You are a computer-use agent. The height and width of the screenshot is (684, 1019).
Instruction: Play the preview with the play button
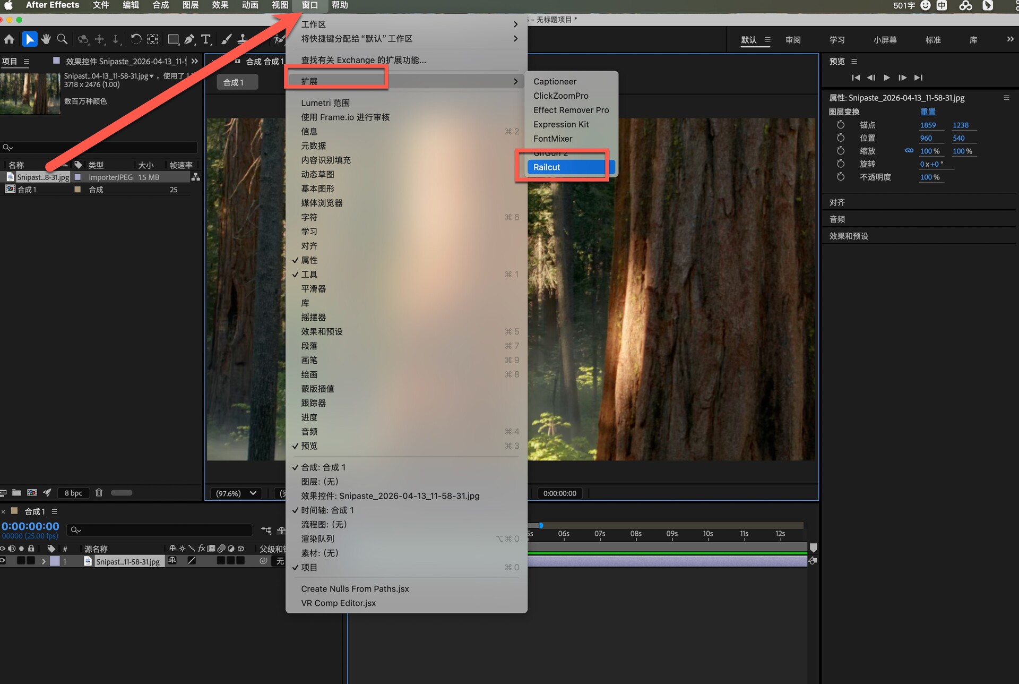coord(886,78)
